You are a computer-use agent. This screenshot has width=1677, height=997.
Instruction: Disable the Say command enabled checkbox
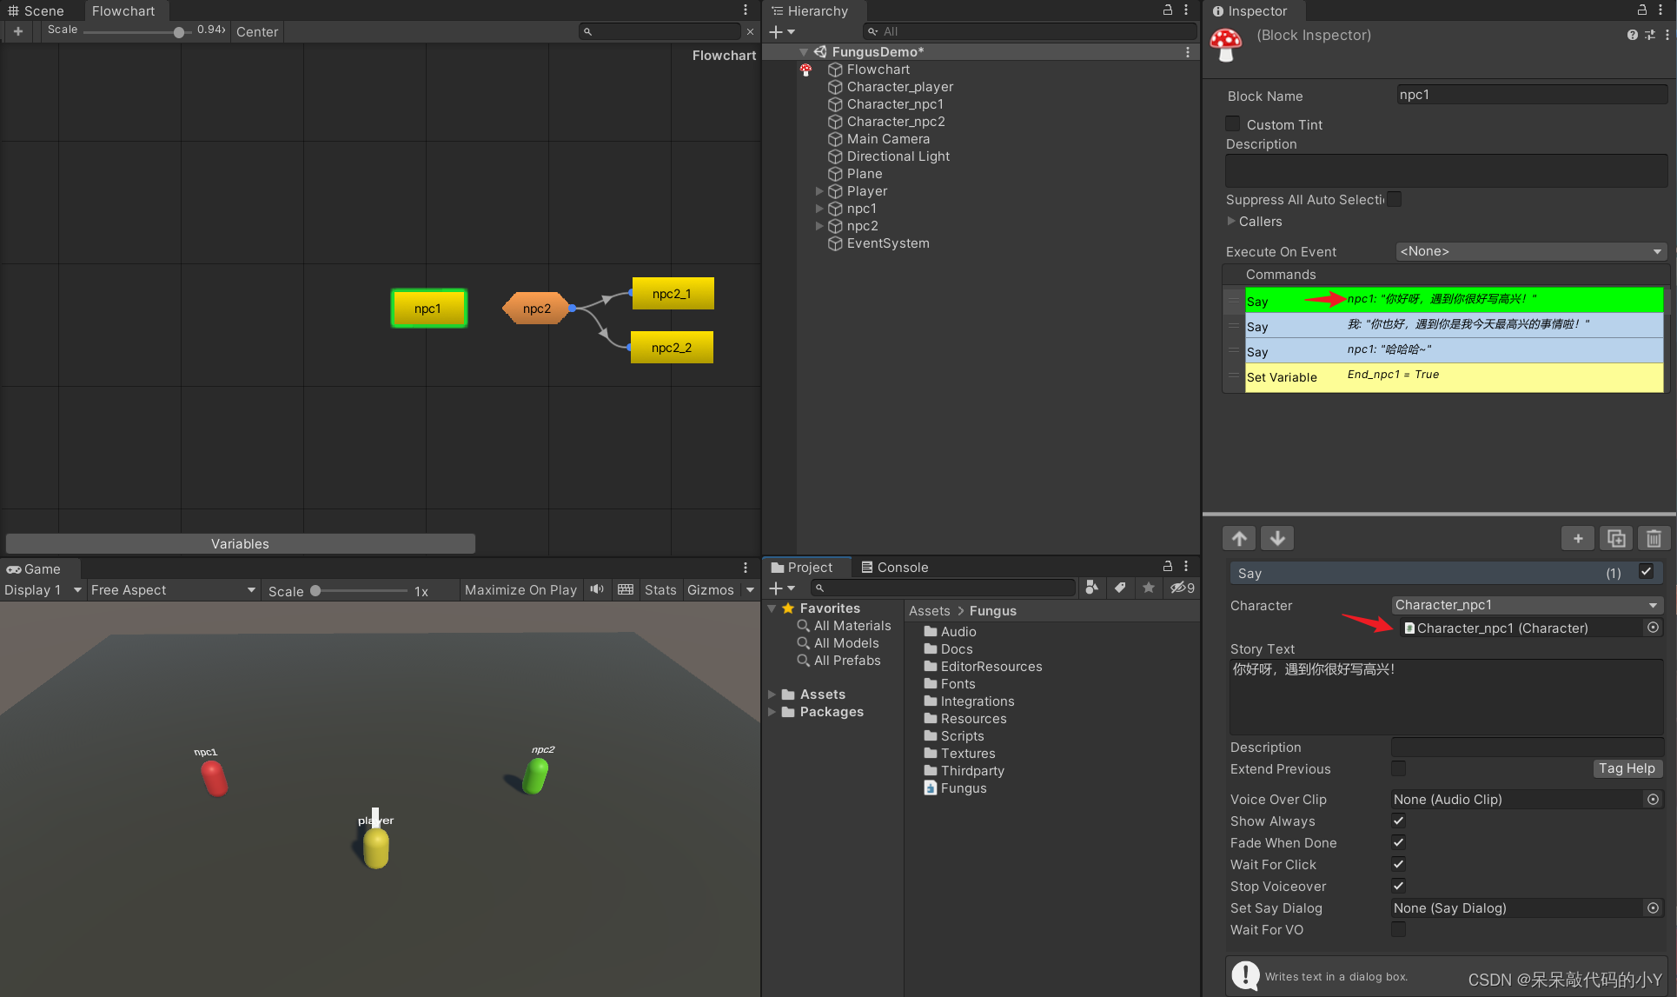[x=1646, y=572]
